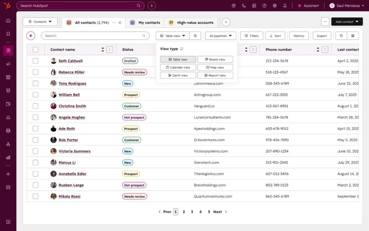Open the settings gear in top bar
The image size is (369, 231).
[275, 6]
